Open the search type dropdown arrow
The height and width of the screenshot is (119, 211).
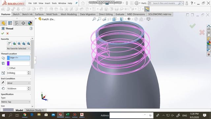click(x=183, y=3)
